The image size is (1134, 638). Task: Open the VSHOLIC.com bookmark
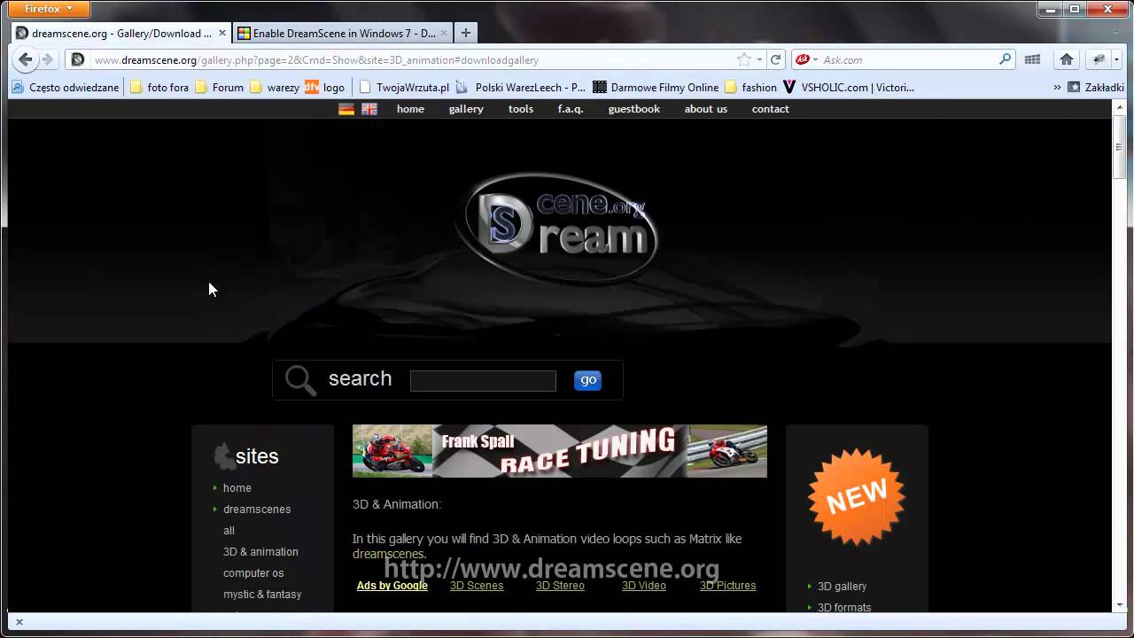point(849,87)
